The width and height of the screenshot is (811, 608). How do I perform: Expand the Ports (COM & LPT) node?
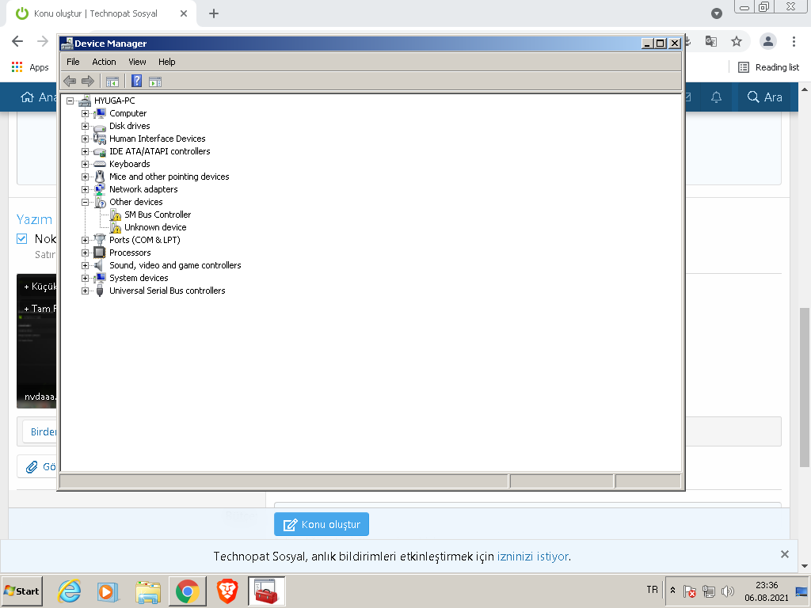coord(85,240)
